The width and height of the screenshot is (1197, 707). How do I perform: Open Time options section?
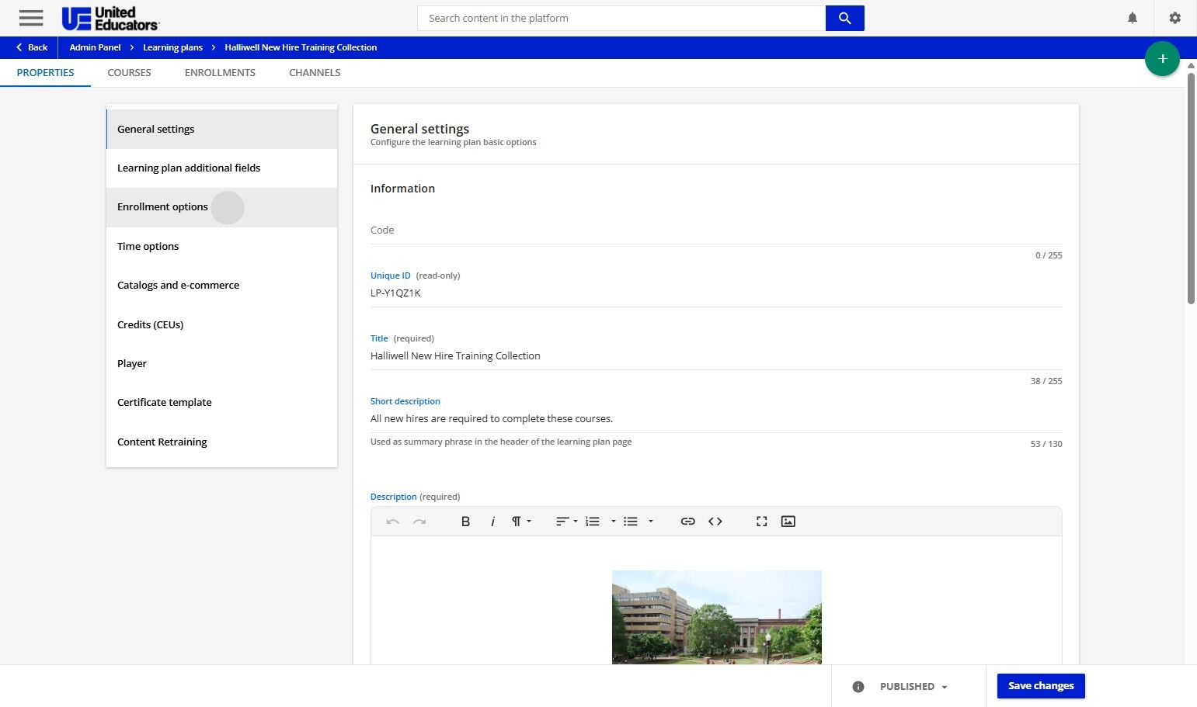221,246
